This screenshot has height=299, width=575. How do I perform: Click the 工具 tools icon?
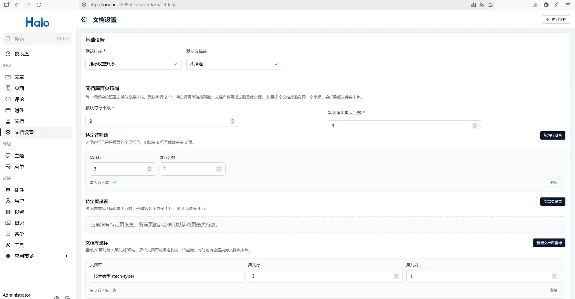click(8, 245)
